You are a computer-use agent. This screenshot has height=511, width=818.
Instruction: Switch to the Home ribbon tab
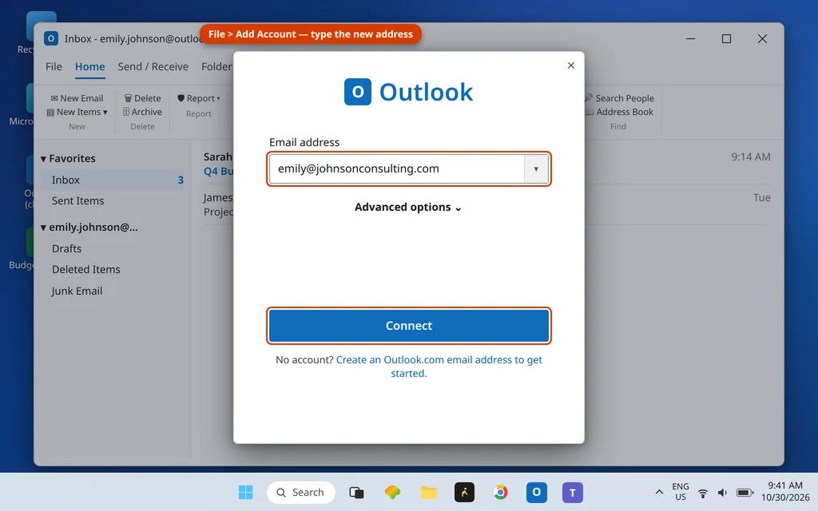89,67
